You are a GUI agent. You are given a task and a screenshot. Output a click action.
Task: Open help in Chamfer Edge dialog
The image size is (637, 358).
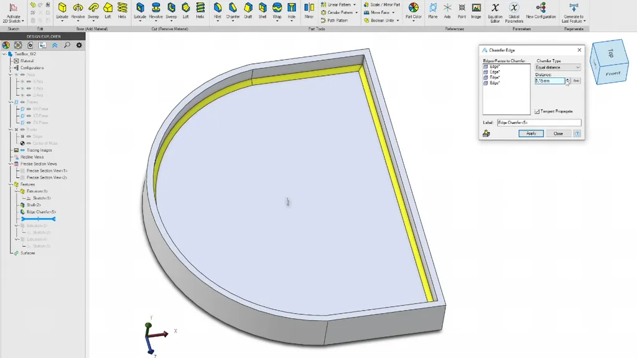point(577,134)
